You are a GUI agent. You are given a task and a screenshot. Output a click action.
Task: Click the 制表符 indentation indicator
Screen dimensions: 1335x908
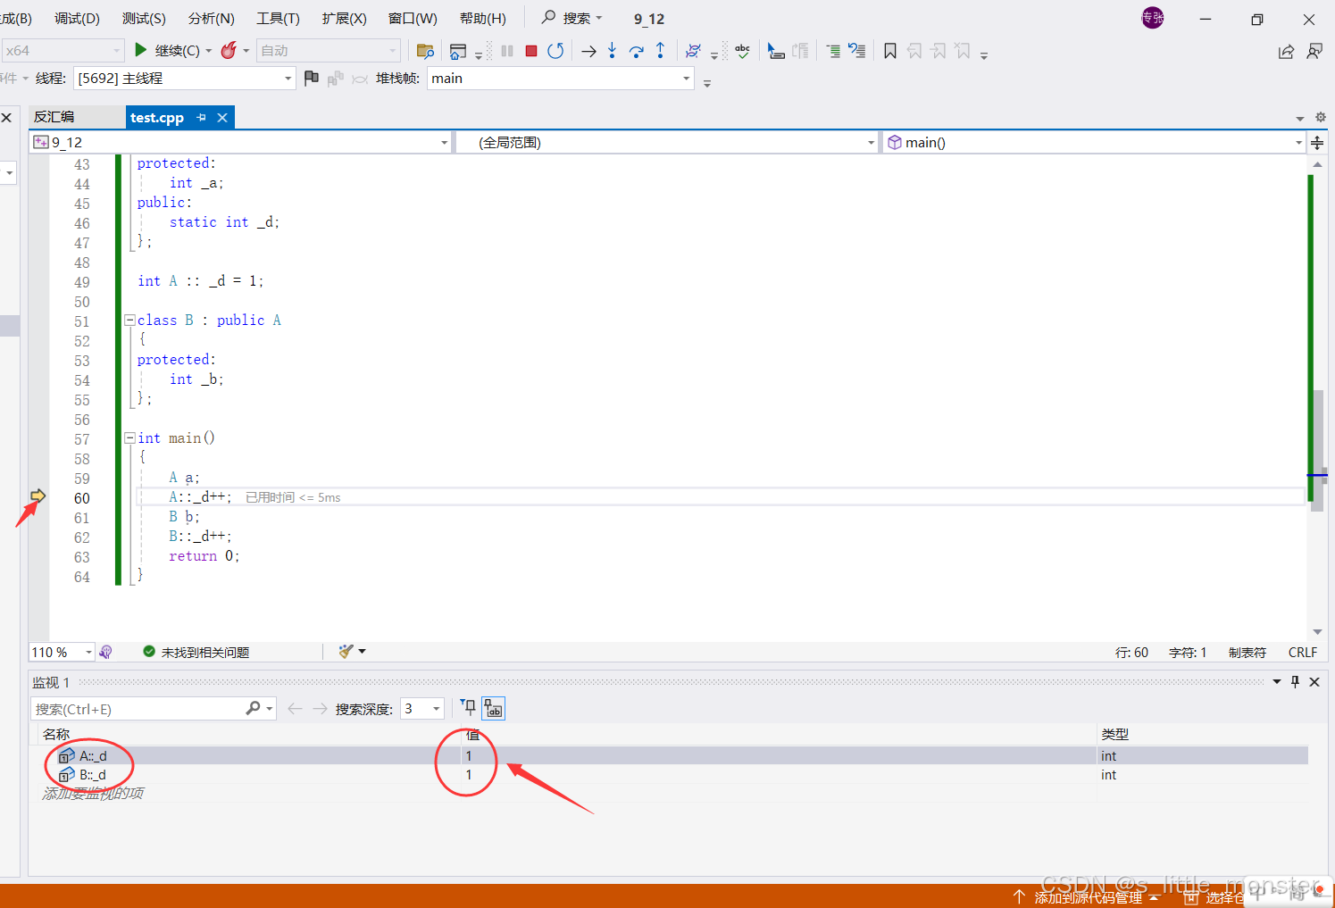coord(1247,653)
